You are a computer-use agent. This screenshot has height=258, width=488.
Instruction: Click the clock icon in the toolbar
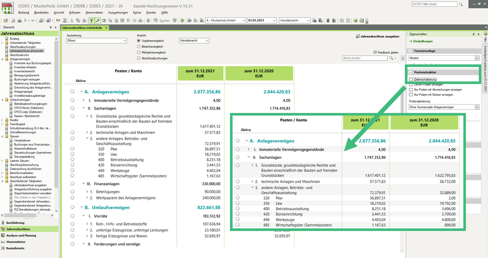coord(128,20)
